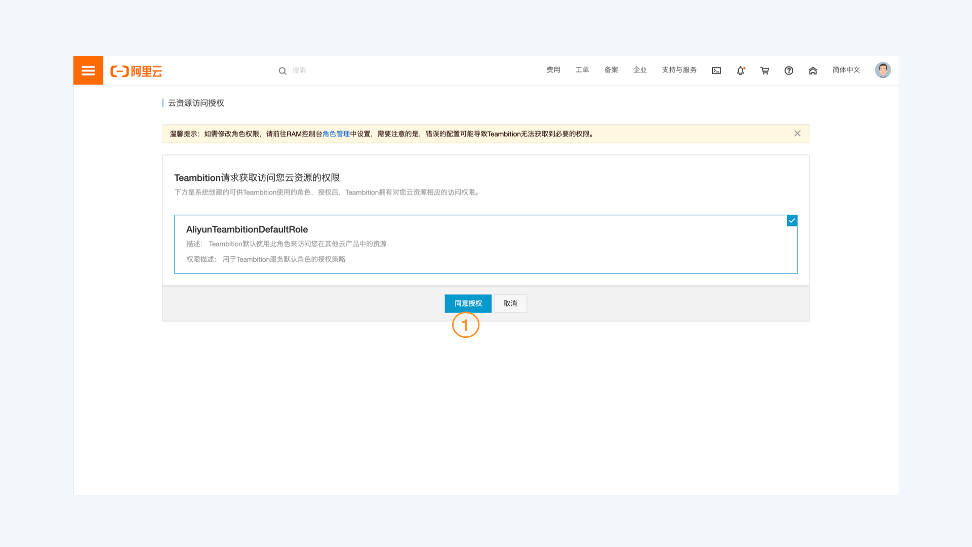Open the notifications bell
This screenshot has width=972, height=547.
pyautogui.click(x=741, y=70)
